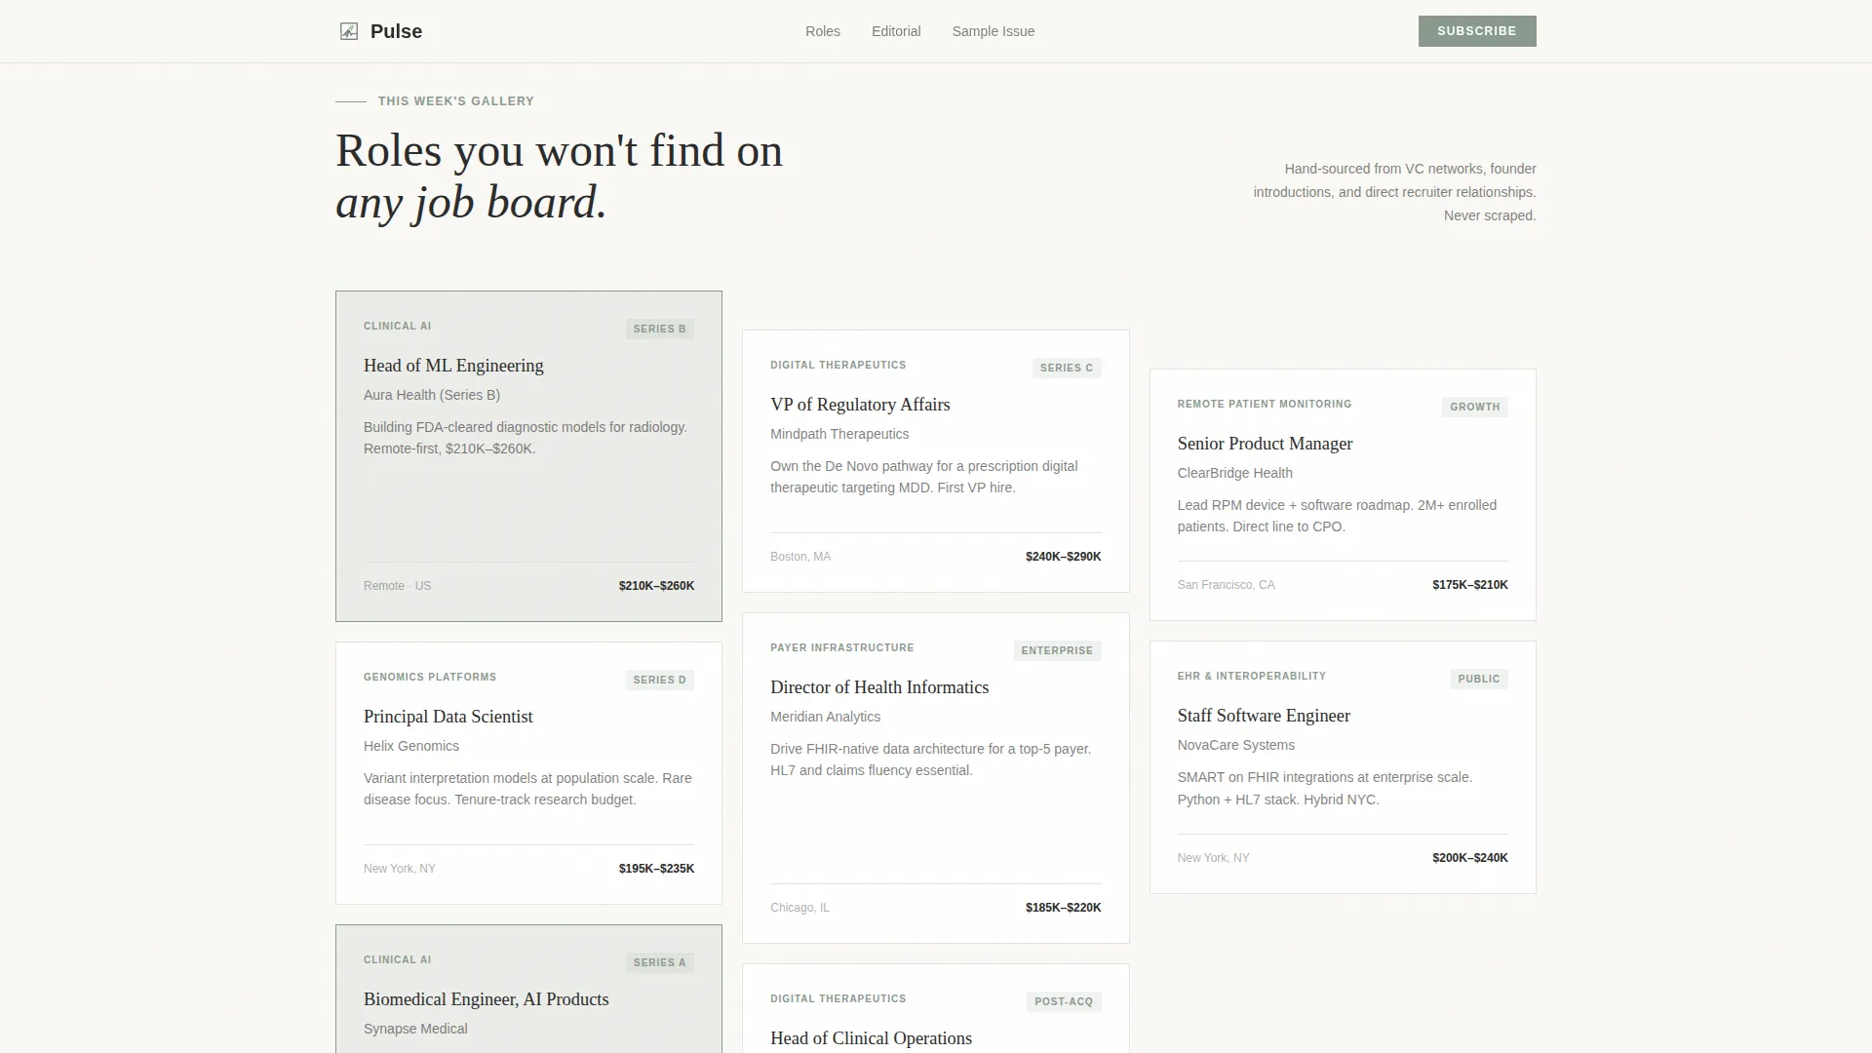This screenshot has width=1872, height=1053.
Task: Click the Pulse logo icon
Action: [x=349, y=31]
